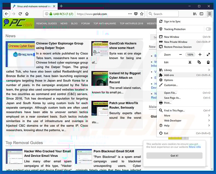Viewport: 216px width, 174px height.
Task: Click the green padlock security icon
Action: click(x=51, y=14)
